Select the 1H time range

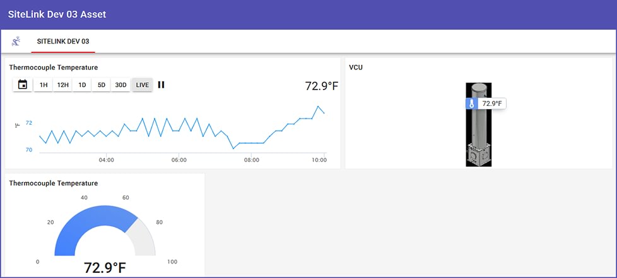44,85
